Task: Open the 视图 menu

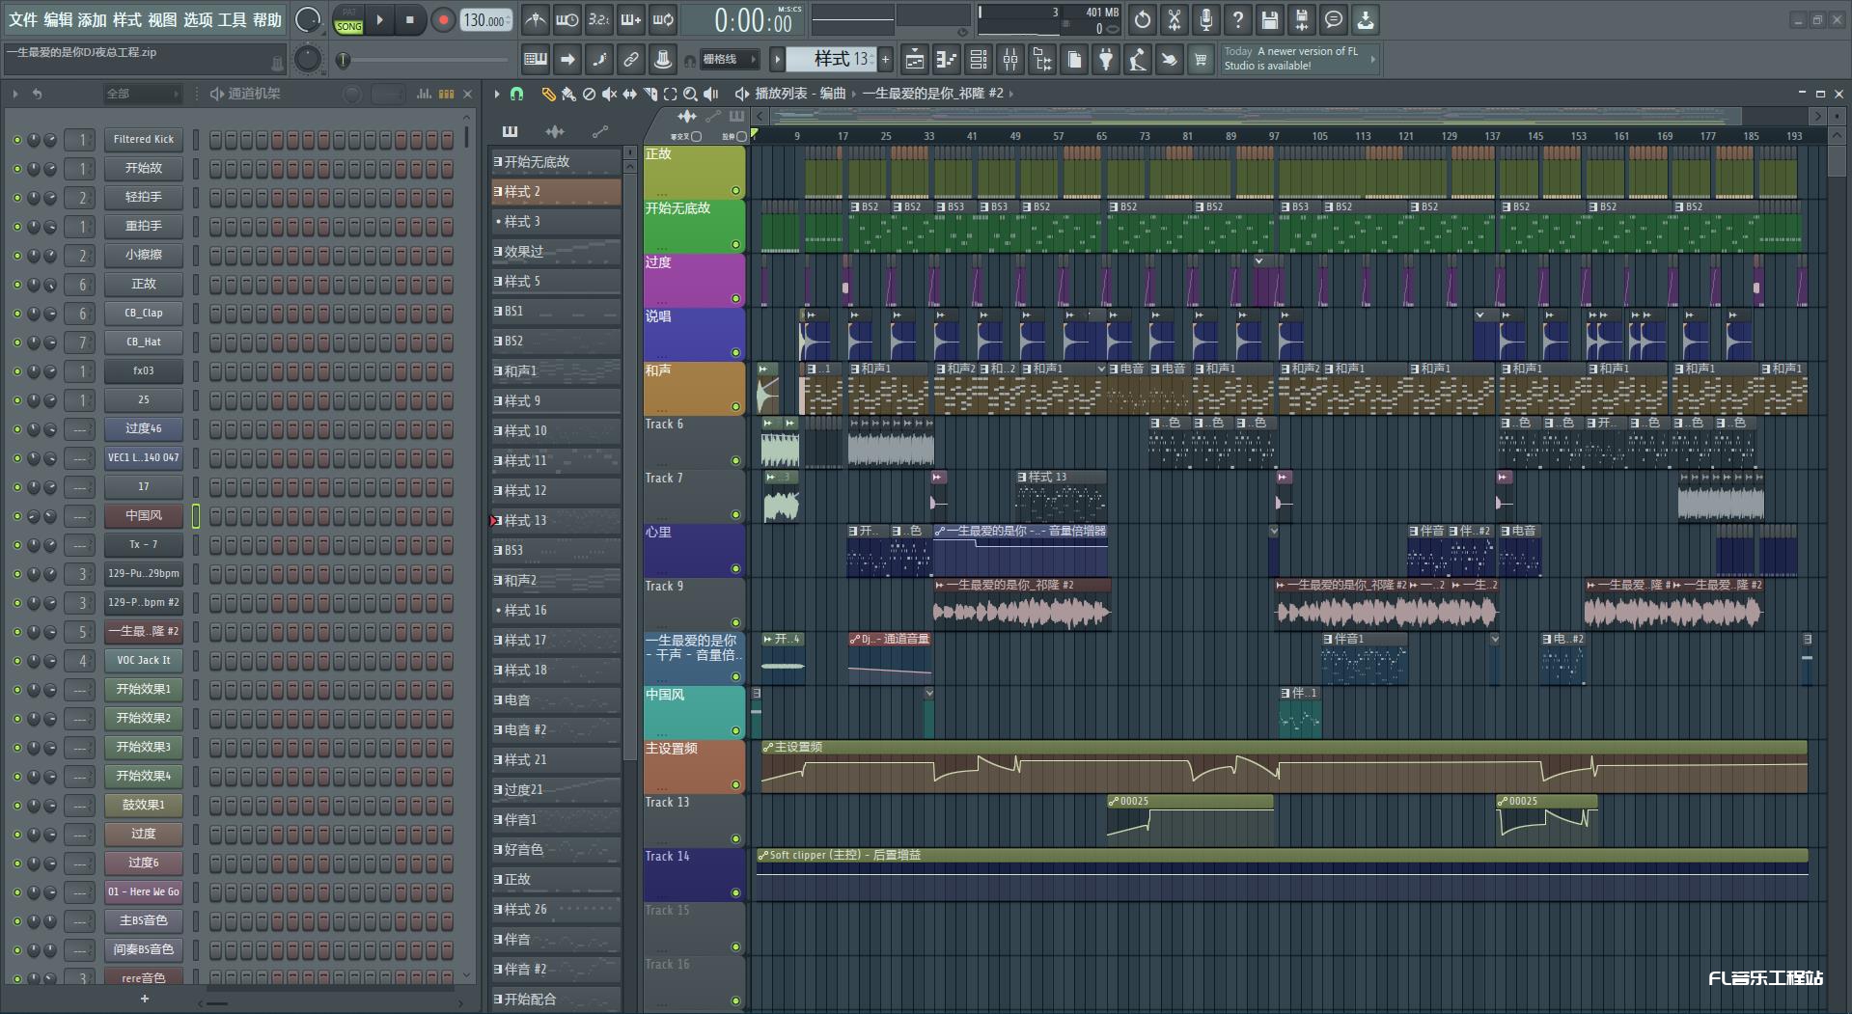Action: coord(162,19)
